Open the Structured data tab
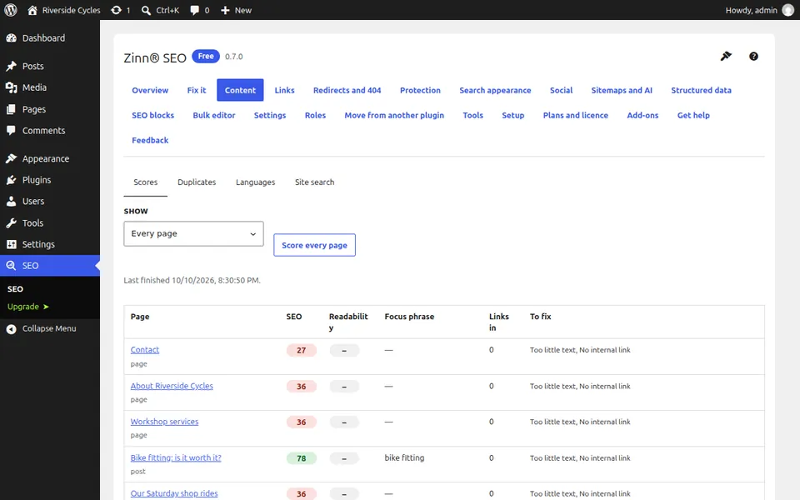 pyautogui.click(x=701, y=90)
